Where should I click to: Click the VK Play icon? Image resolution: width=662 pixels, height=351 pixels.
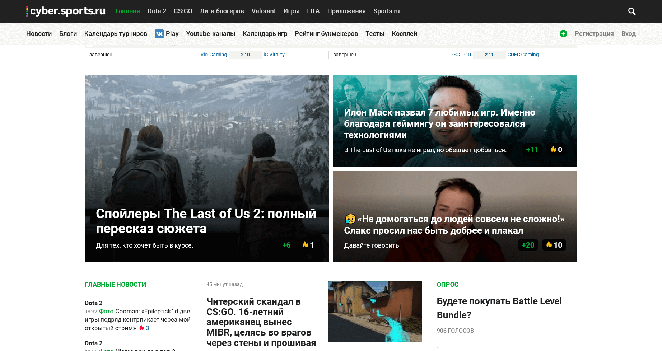pos(159,34)
